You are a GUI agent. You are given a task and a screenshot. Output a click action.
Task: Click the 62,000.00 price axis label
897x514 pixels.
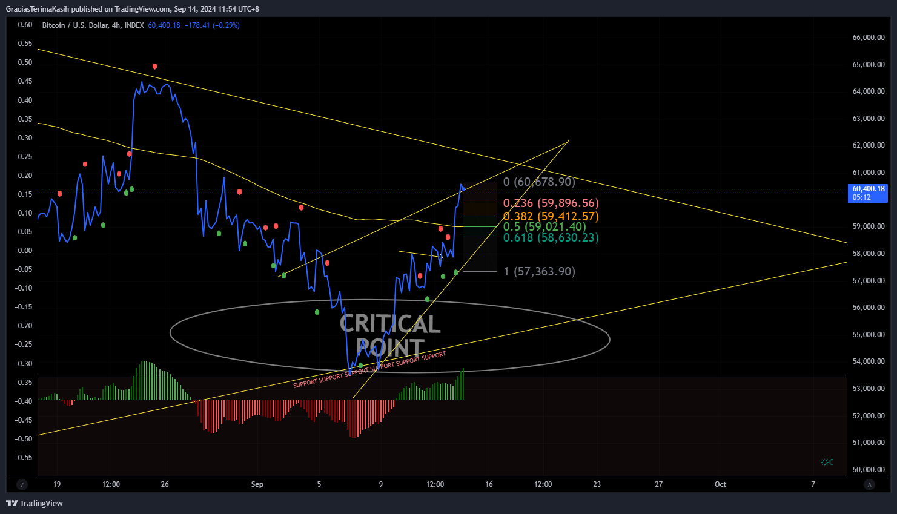click(x=869, y=145)
